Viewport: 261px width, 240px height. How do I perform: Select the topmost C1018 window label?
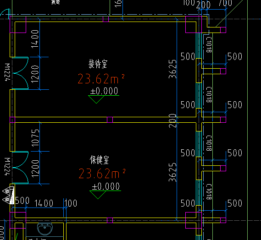(209, 44)
